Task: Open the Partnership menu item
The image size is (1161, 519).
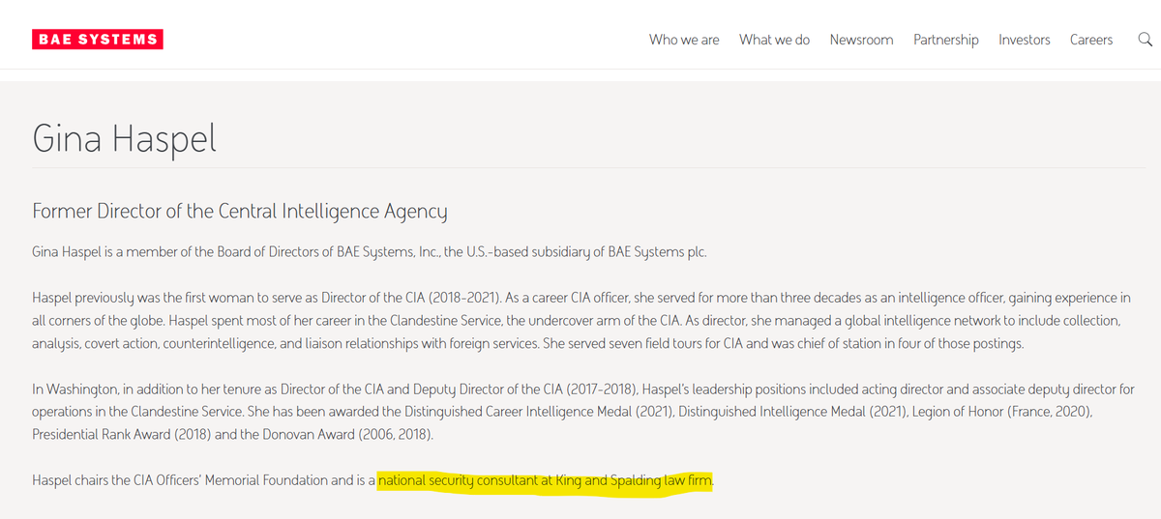Action: click(946, 40)
